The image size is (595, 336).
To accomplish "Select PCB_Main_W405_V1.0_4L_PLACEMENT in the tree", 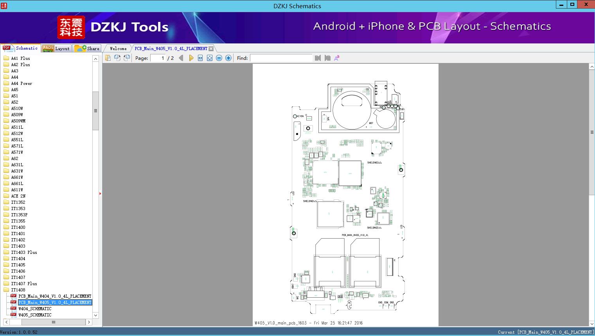I will 55,302.
